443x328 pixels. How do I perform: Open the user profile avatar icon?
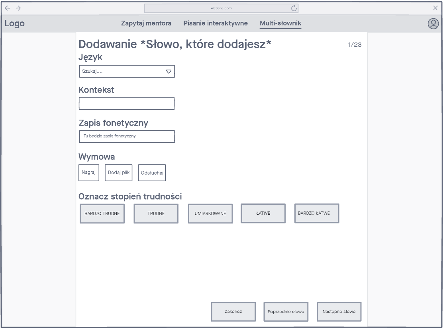(433, 24)
